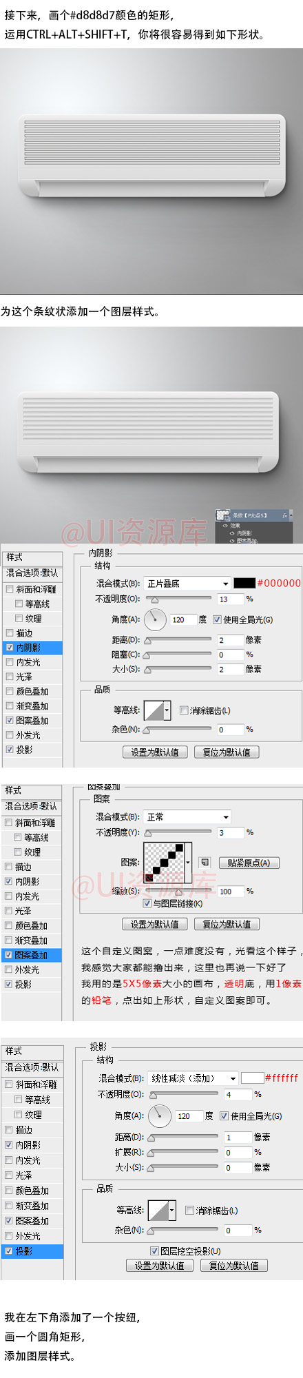Screen dimensions: 303x1378
Task: Click the 大小 value field showing 2 in 内阴影
Action: click(x=230, y=669)
